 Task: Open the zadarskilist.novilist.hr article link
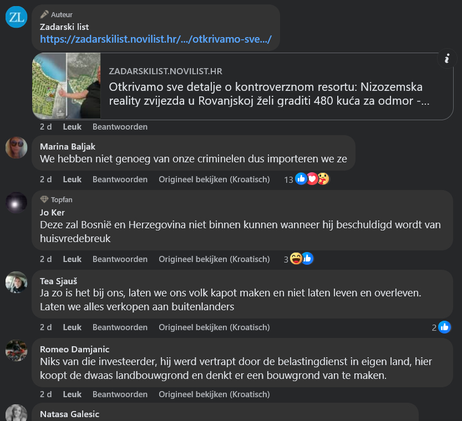156,40
